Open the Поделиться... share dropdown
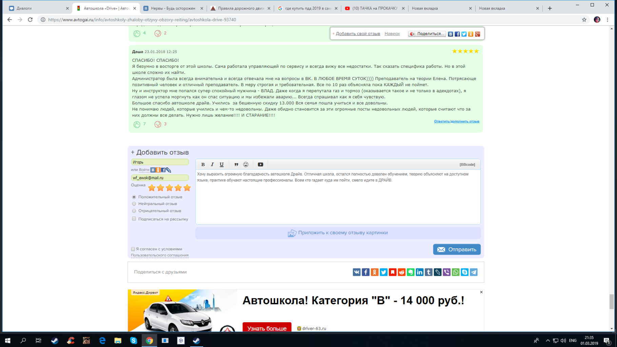 [427, 34]
